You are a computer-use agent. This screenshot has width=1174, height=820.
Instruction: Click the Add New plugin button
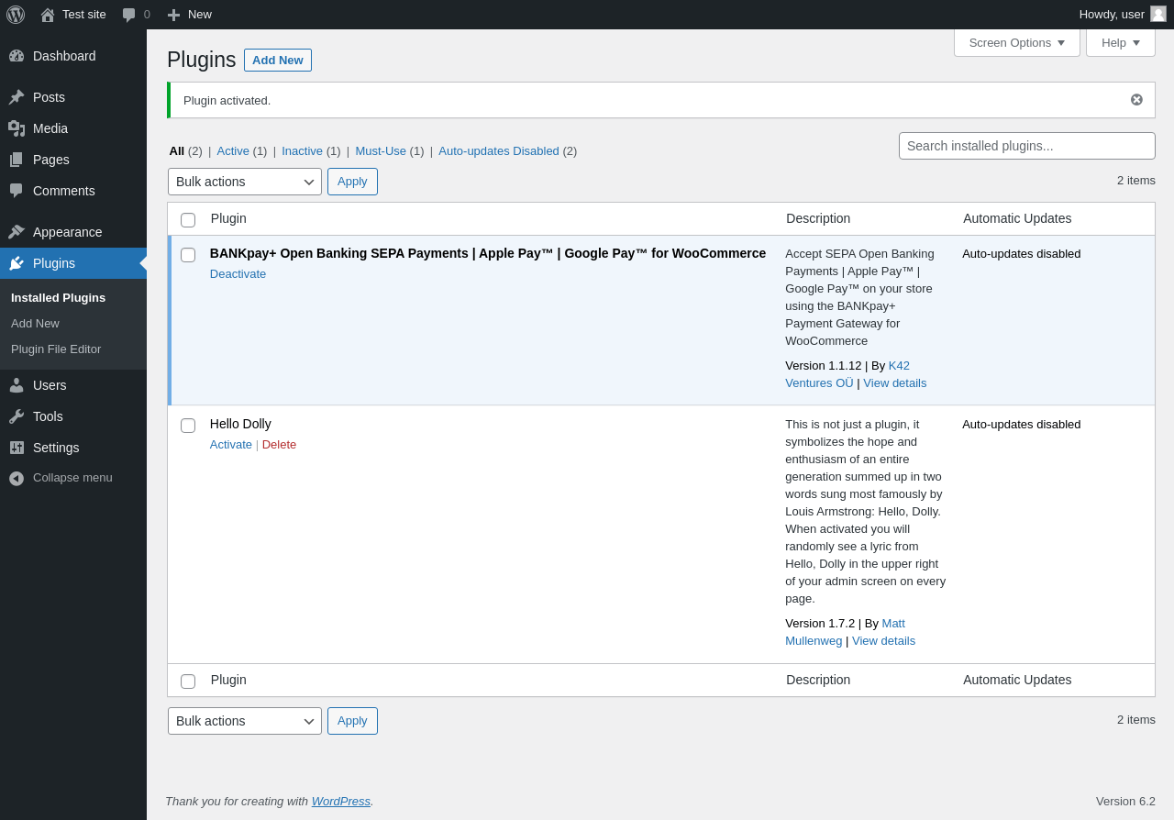point(277,61)
